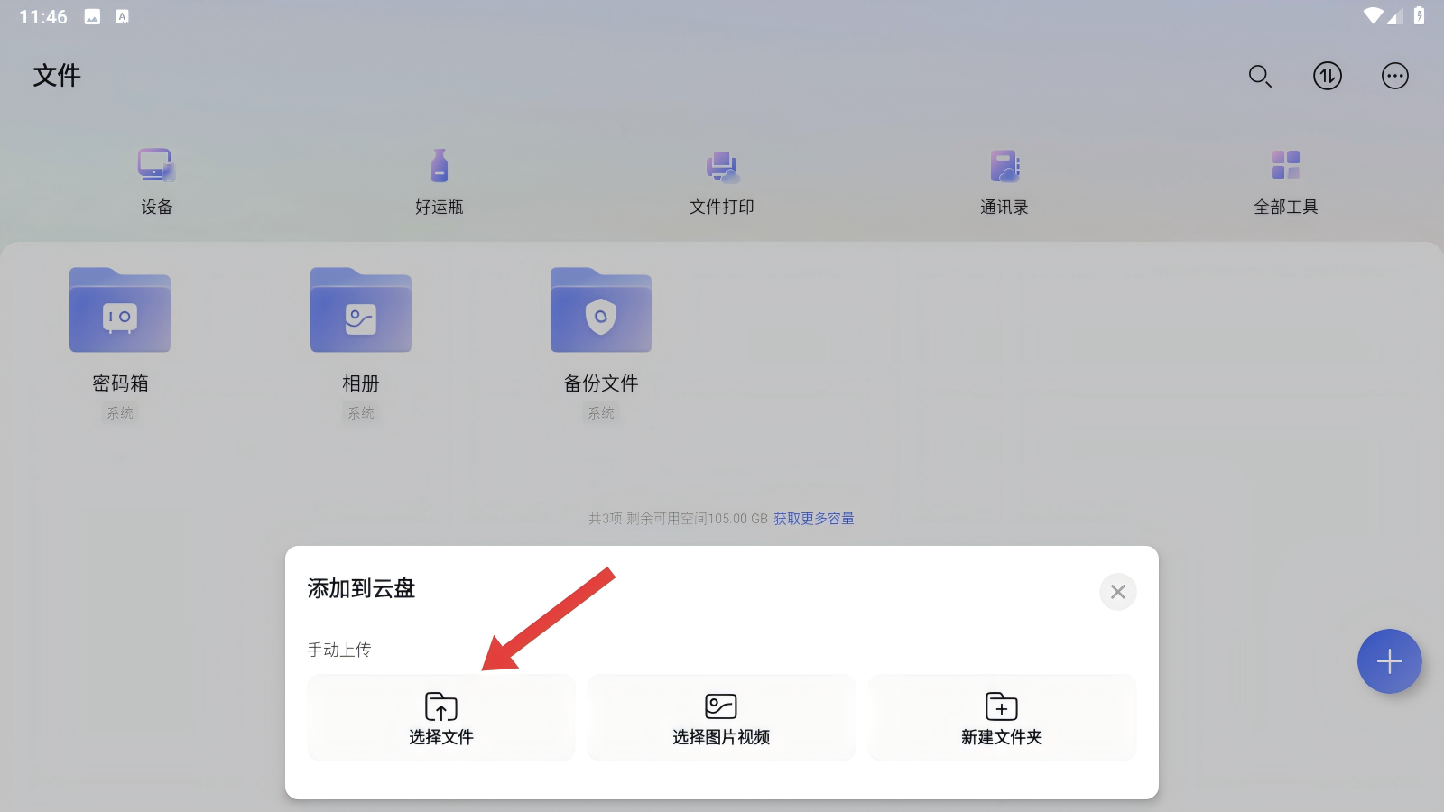Create a folder with 新建文件夹
This screenshot has width=1444, height=812.
coord(1002,718)
